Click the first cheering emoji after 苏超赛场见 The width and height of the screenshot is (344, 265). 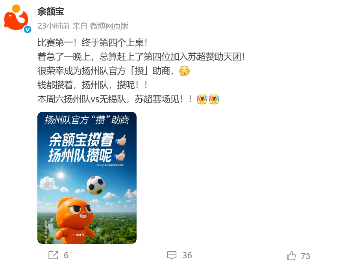tap(202, 99)
